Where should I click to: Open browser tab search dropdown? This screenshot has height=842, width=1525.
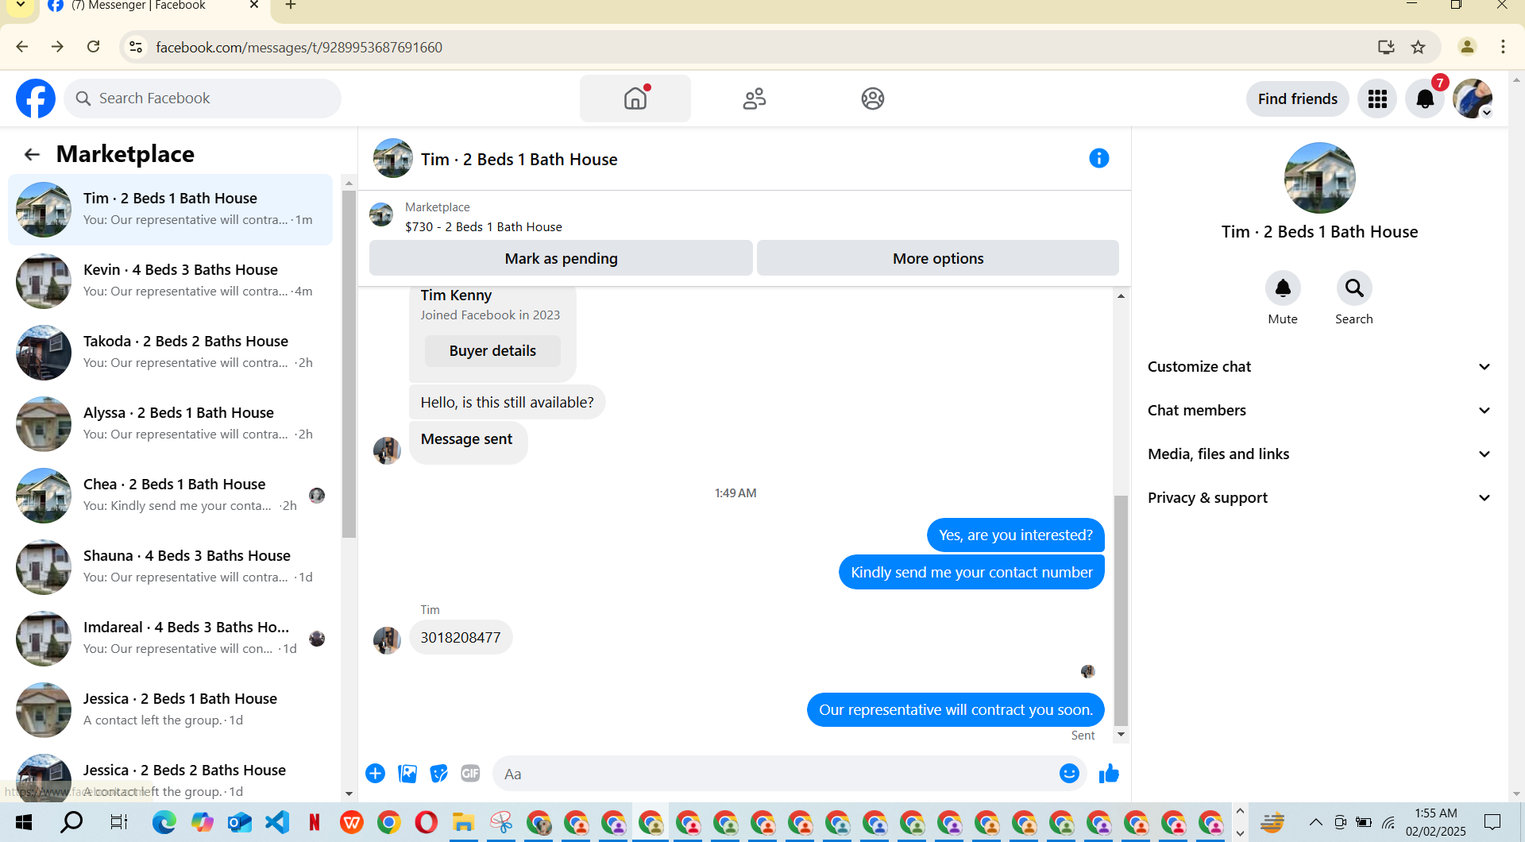coord(21,6)
